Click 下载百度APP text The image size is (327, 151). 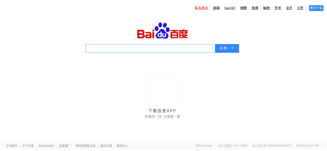(x=163, y=111)
